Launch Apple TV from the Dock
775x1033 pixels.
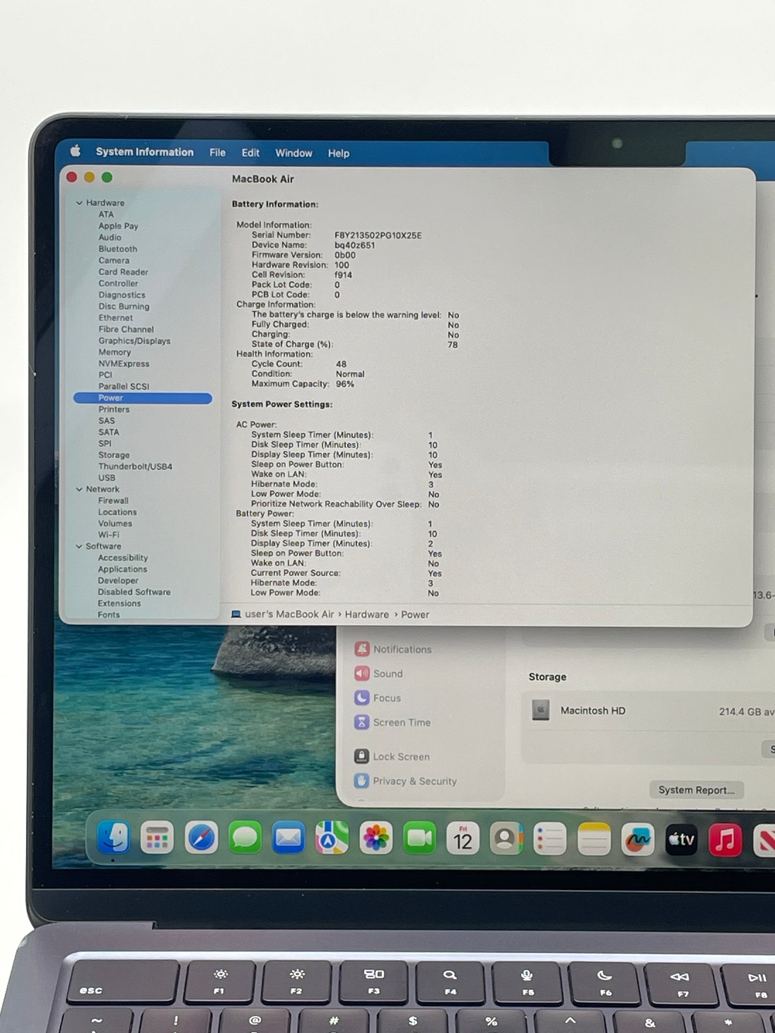point(681,839)
